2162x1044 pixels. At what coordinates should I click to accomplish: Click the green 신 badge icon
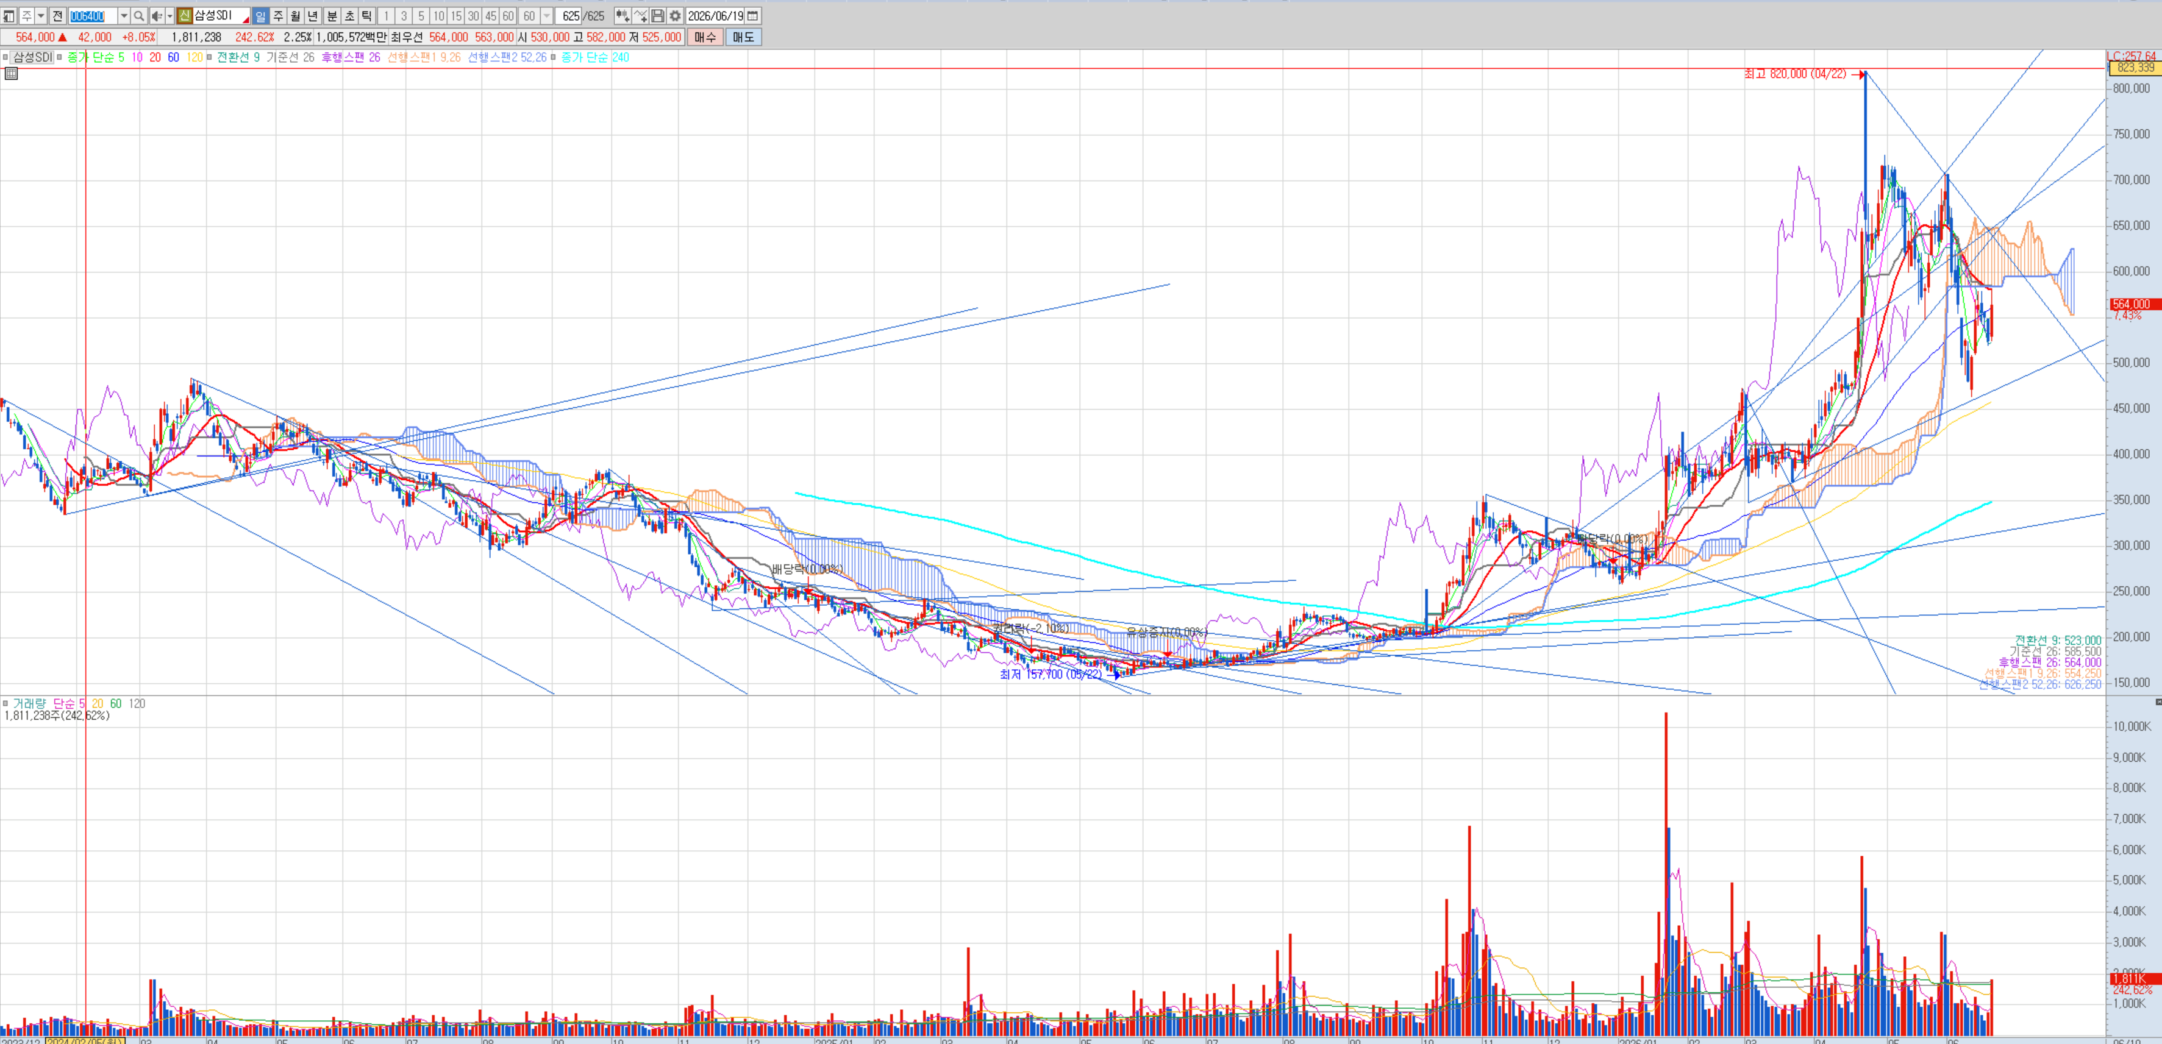(185, 16)
